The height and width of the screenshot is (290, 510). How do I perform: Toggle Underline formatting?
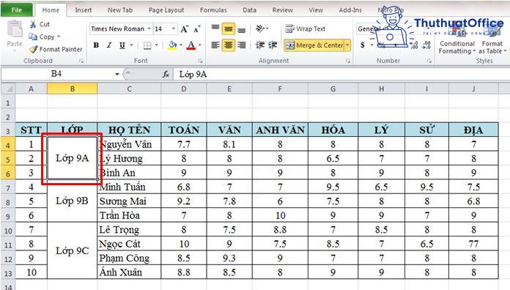[122, 45]
